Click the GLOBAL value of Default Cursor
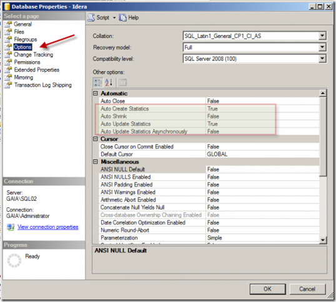336x302 pixels. pyautogui.click(x=217, y=154)
